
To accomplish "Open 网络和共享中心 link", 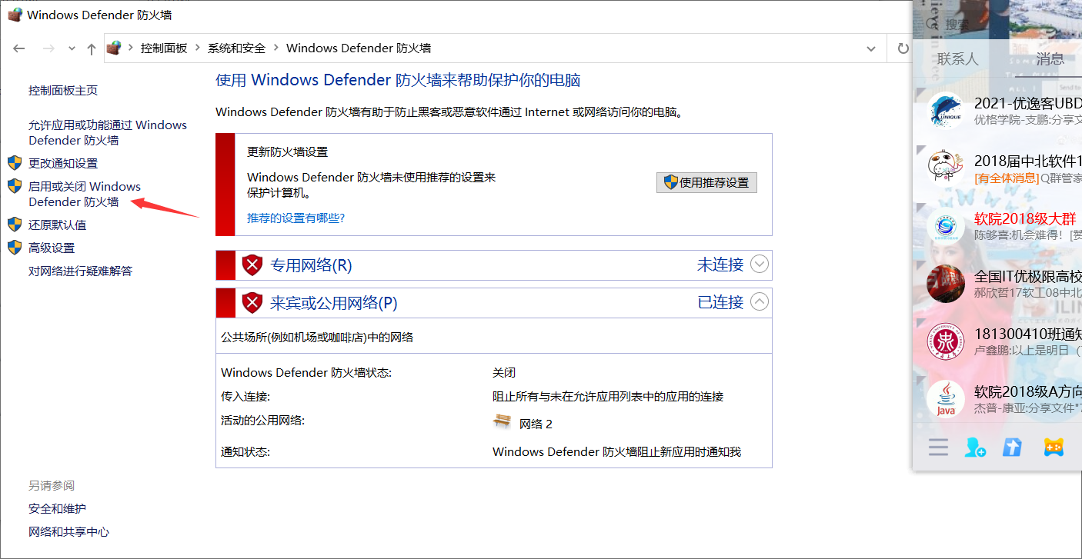I will [69, 531].
